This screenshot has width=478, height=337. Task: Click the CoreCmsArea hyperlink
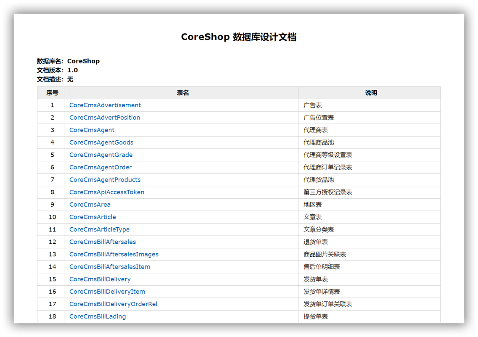pos(90,204)
